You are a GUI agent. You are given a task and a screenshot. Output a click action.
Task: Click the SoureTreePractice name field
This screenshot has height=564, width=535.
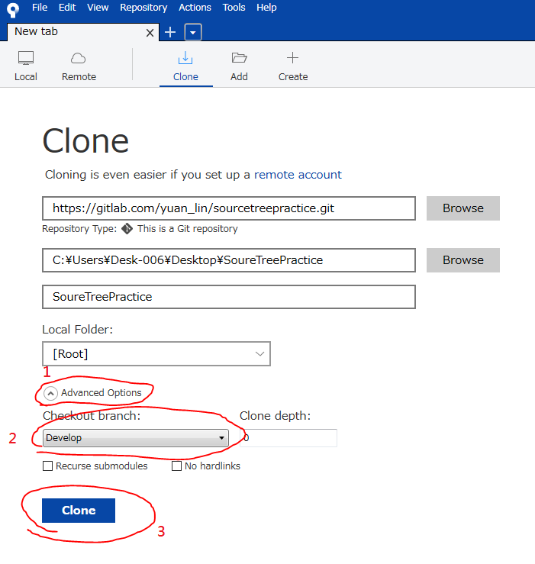click(229, 297)
